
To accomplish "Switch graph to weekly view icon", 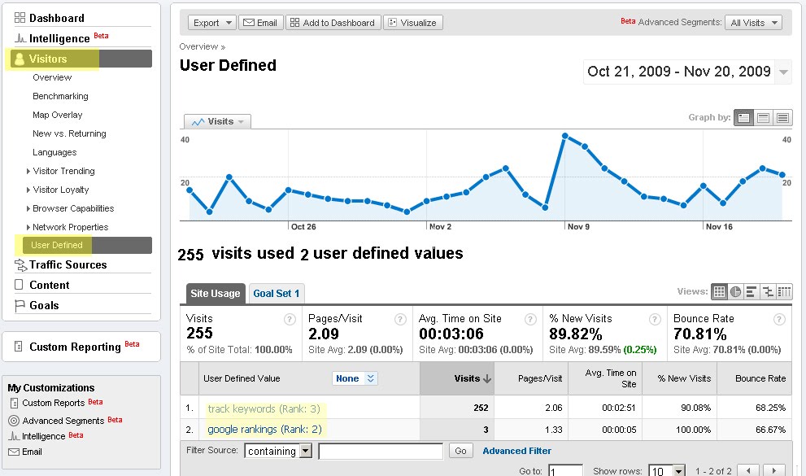I will pyautogui.click(x=764, y=117).
